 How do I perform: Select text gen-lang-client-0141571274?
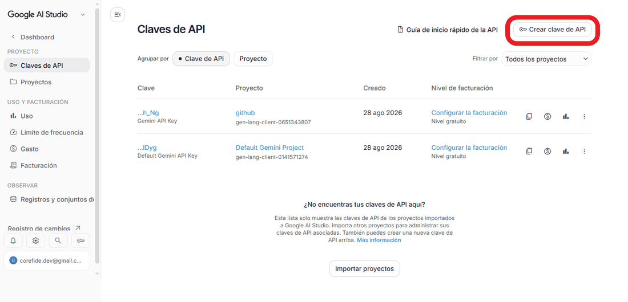coord(272,157)
